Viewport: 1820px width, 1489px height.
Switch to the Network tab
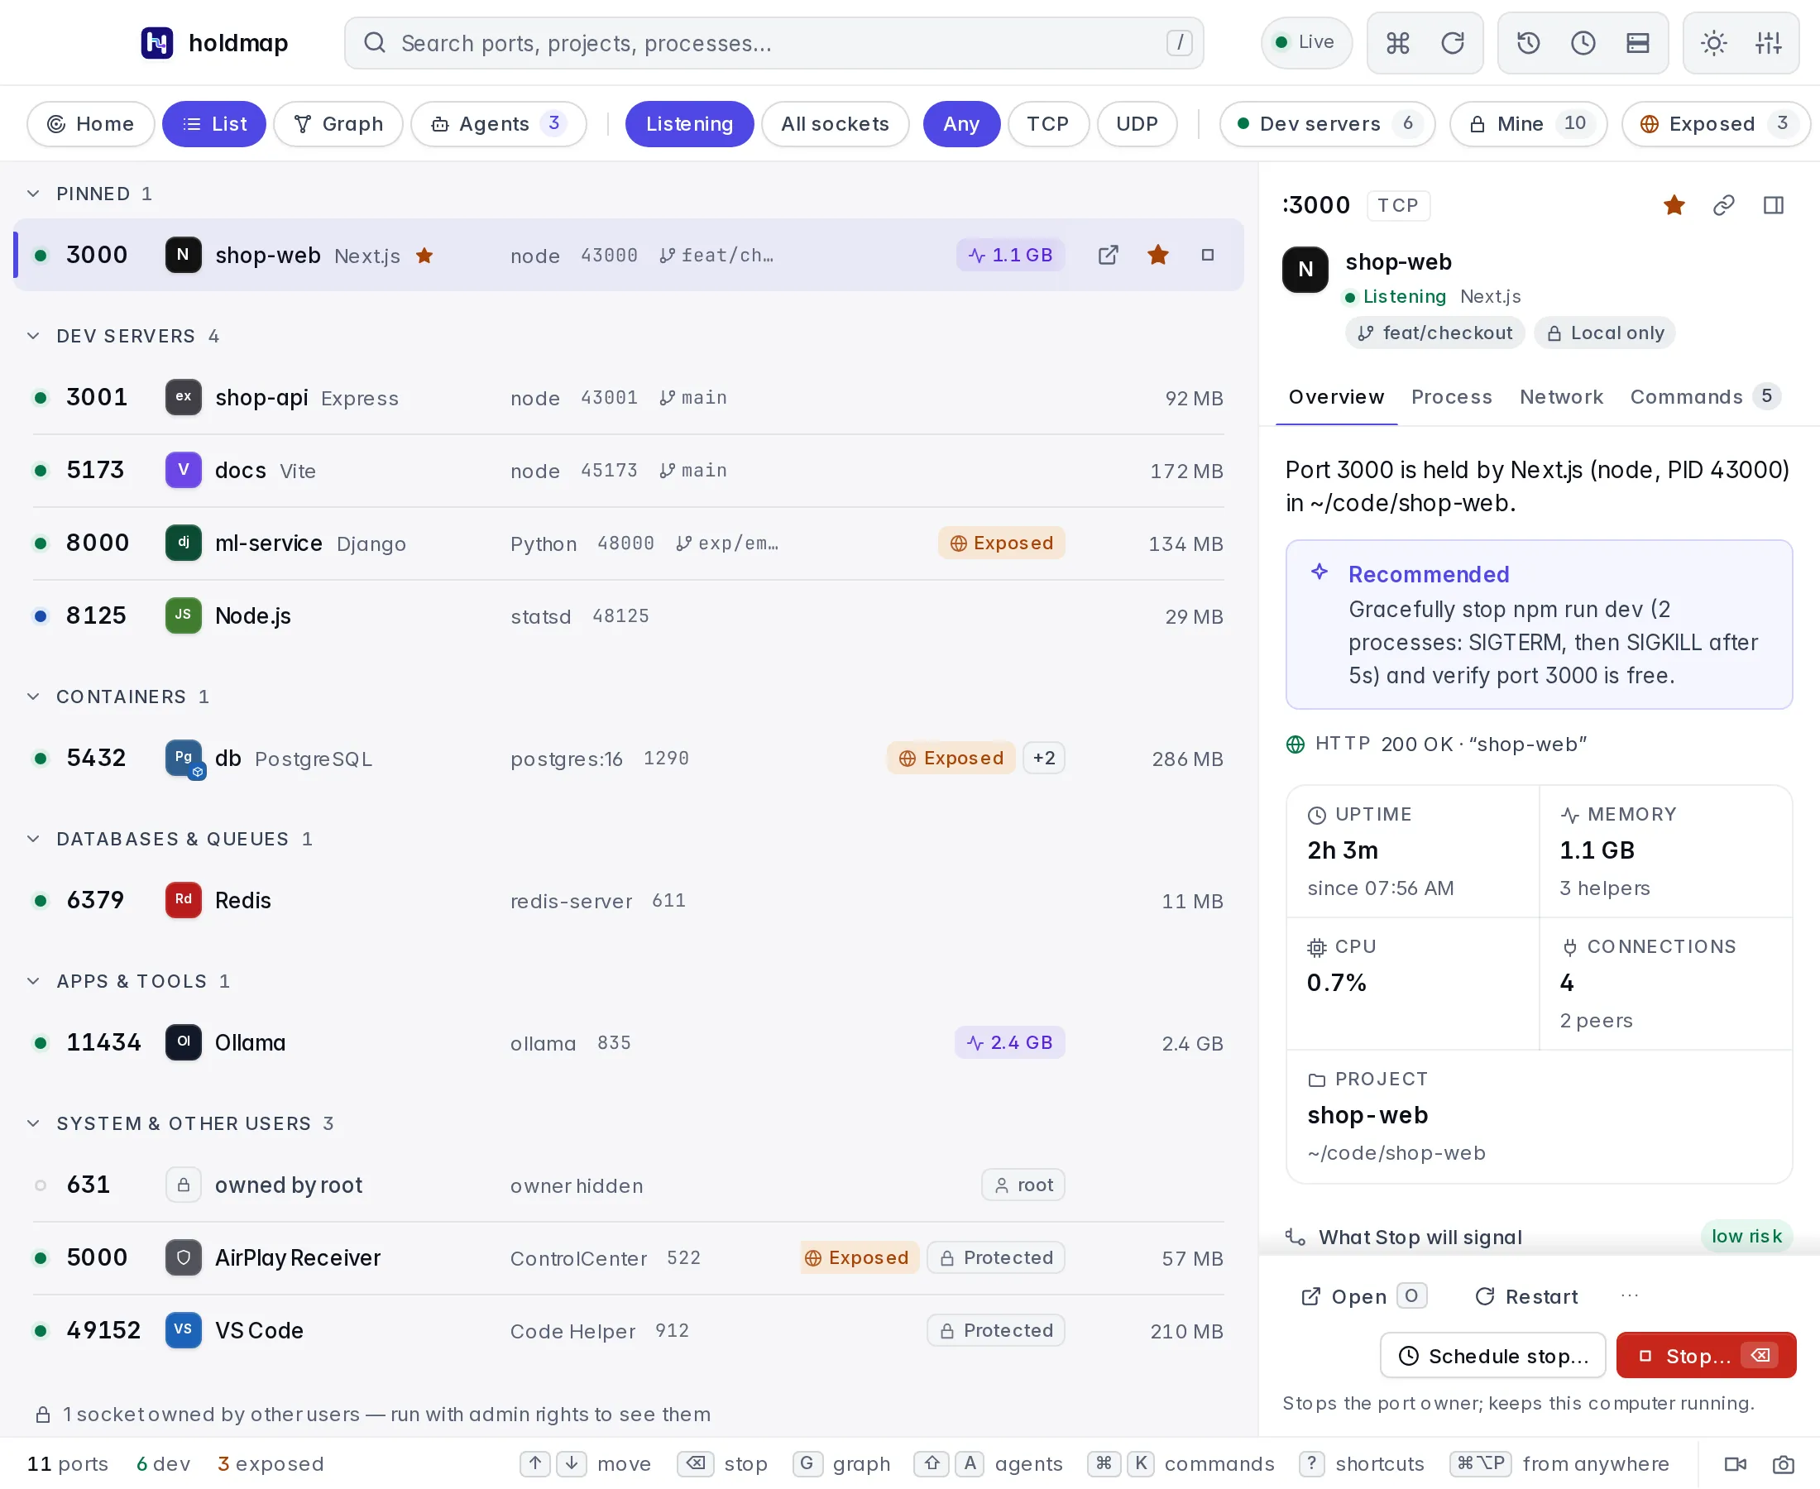tap(1561, 397)
